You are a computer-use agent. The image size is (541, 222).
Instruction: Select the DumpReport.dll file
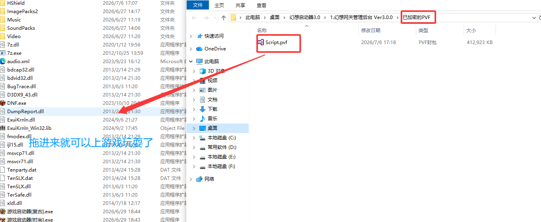coord(26,111)
